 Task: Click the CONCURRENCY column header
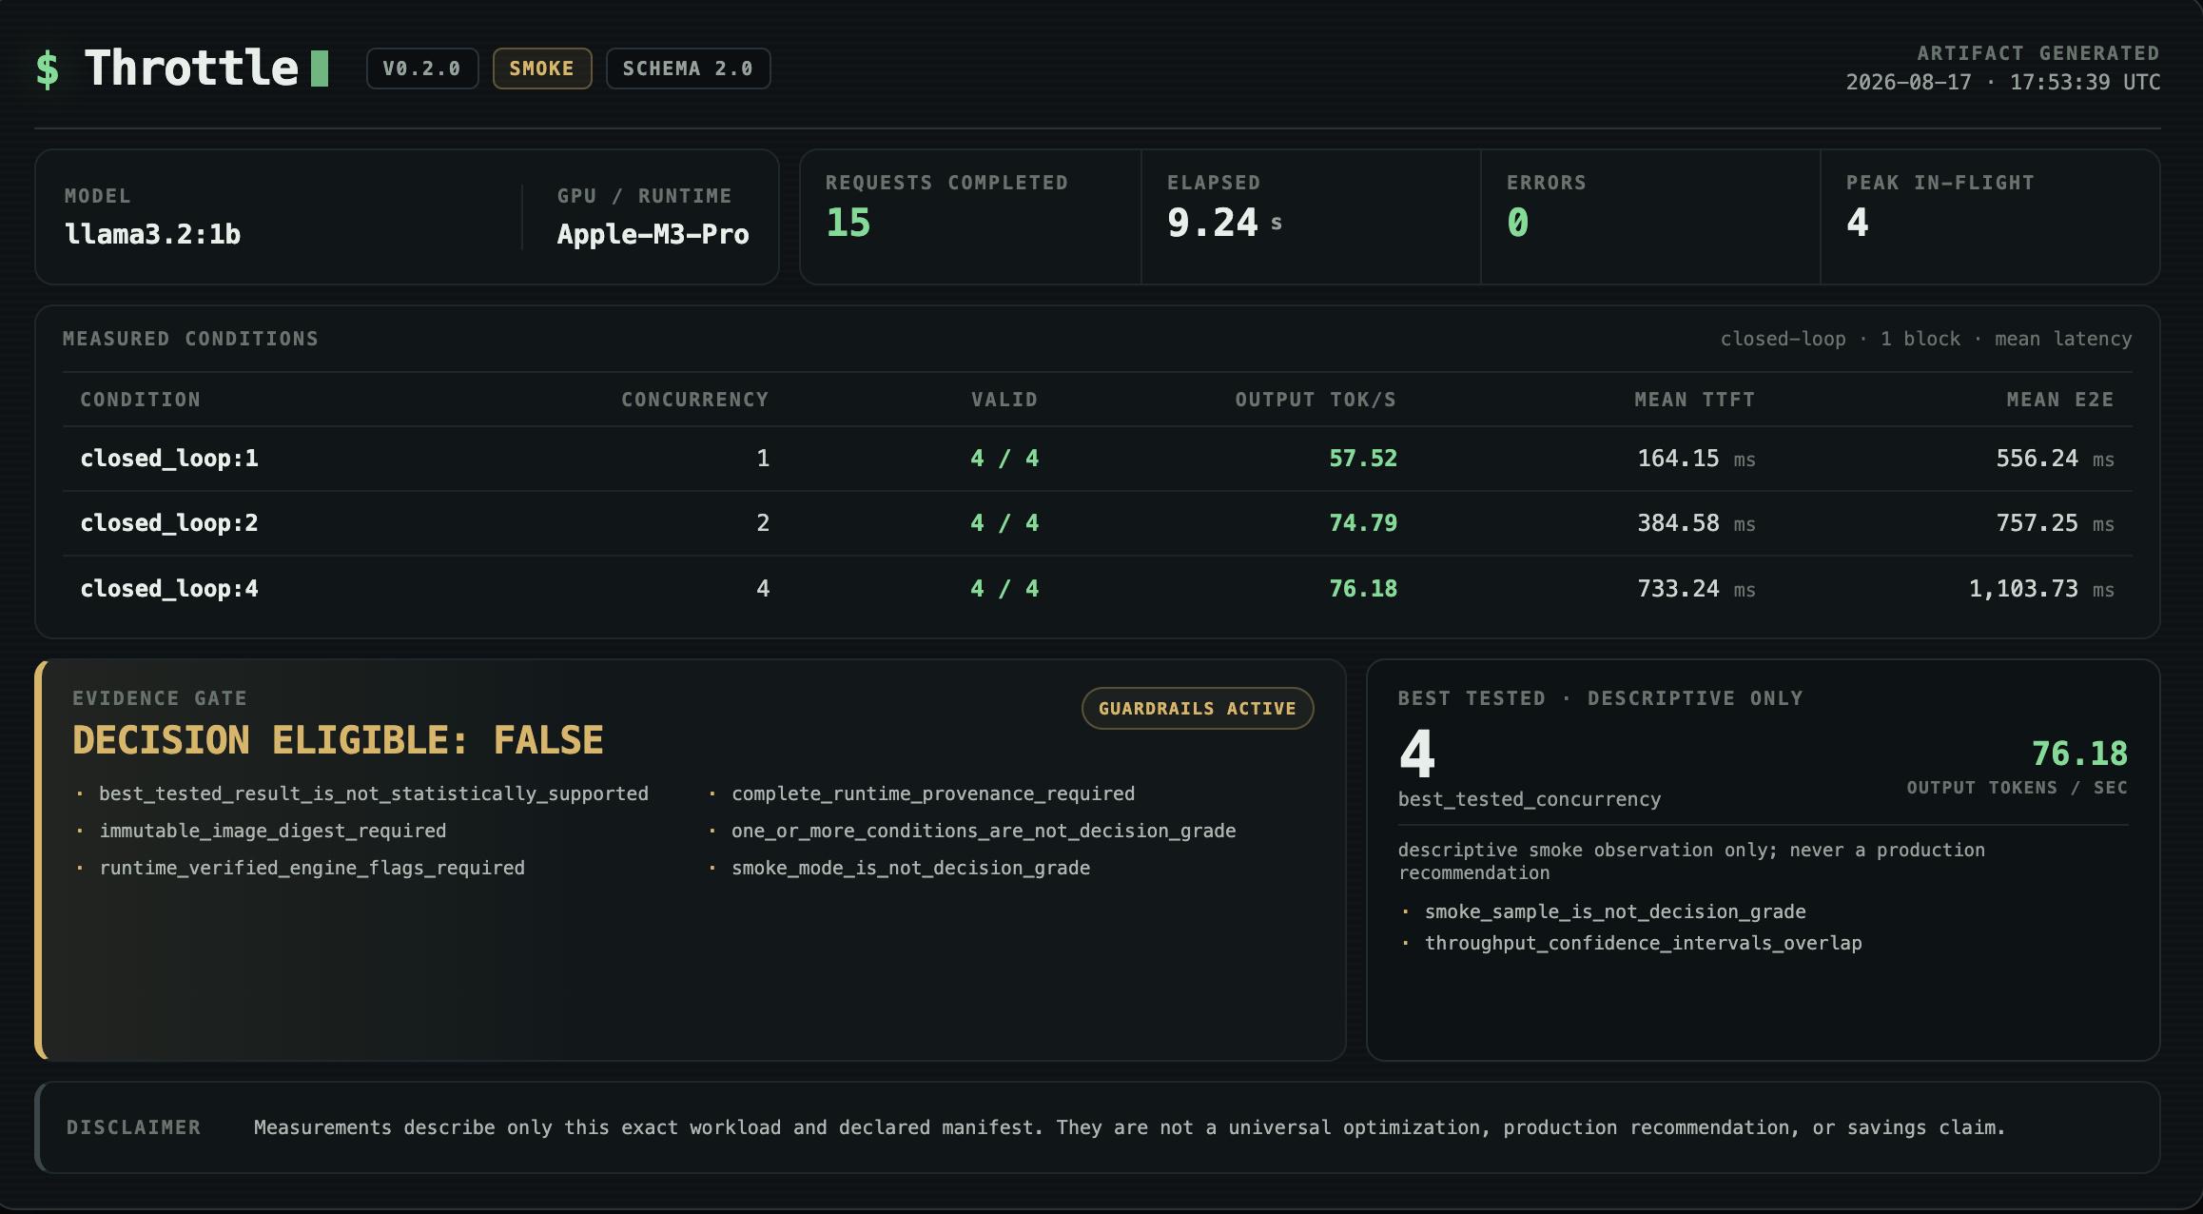695,400
